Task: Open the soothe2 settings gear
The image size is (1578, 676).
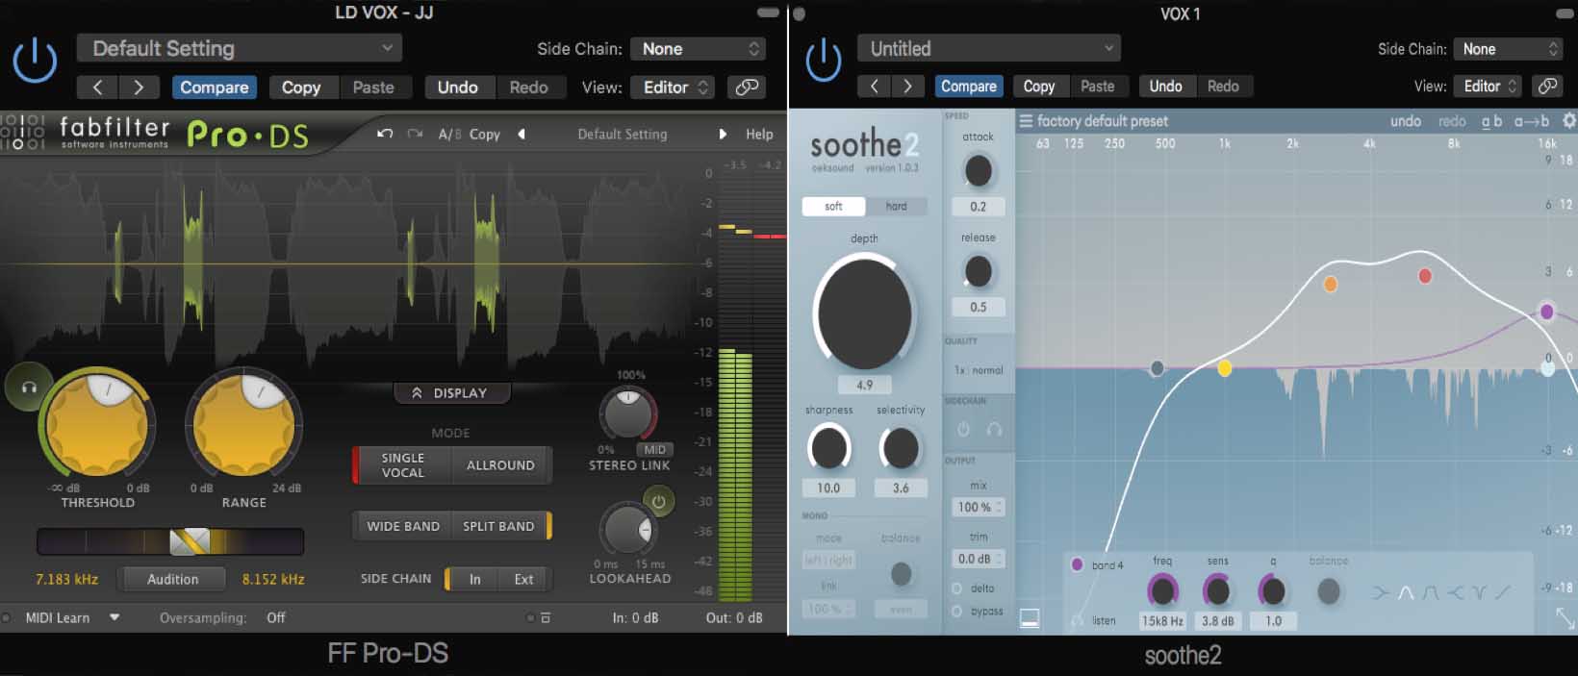Action: tap(1568, 121)
